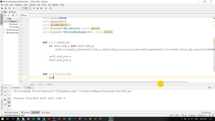Screen dimensions: 215x121
Task: Show hidden system tray icons chevron
Action: (x=182, y=119)
